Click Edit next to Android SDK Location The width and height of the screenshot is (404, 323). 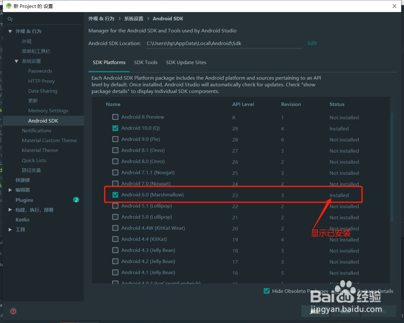coord(312,43)
